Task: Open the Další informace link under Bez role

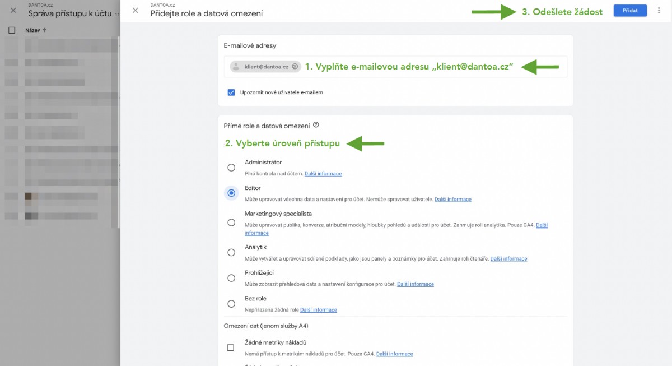Action: click(319, 310)
